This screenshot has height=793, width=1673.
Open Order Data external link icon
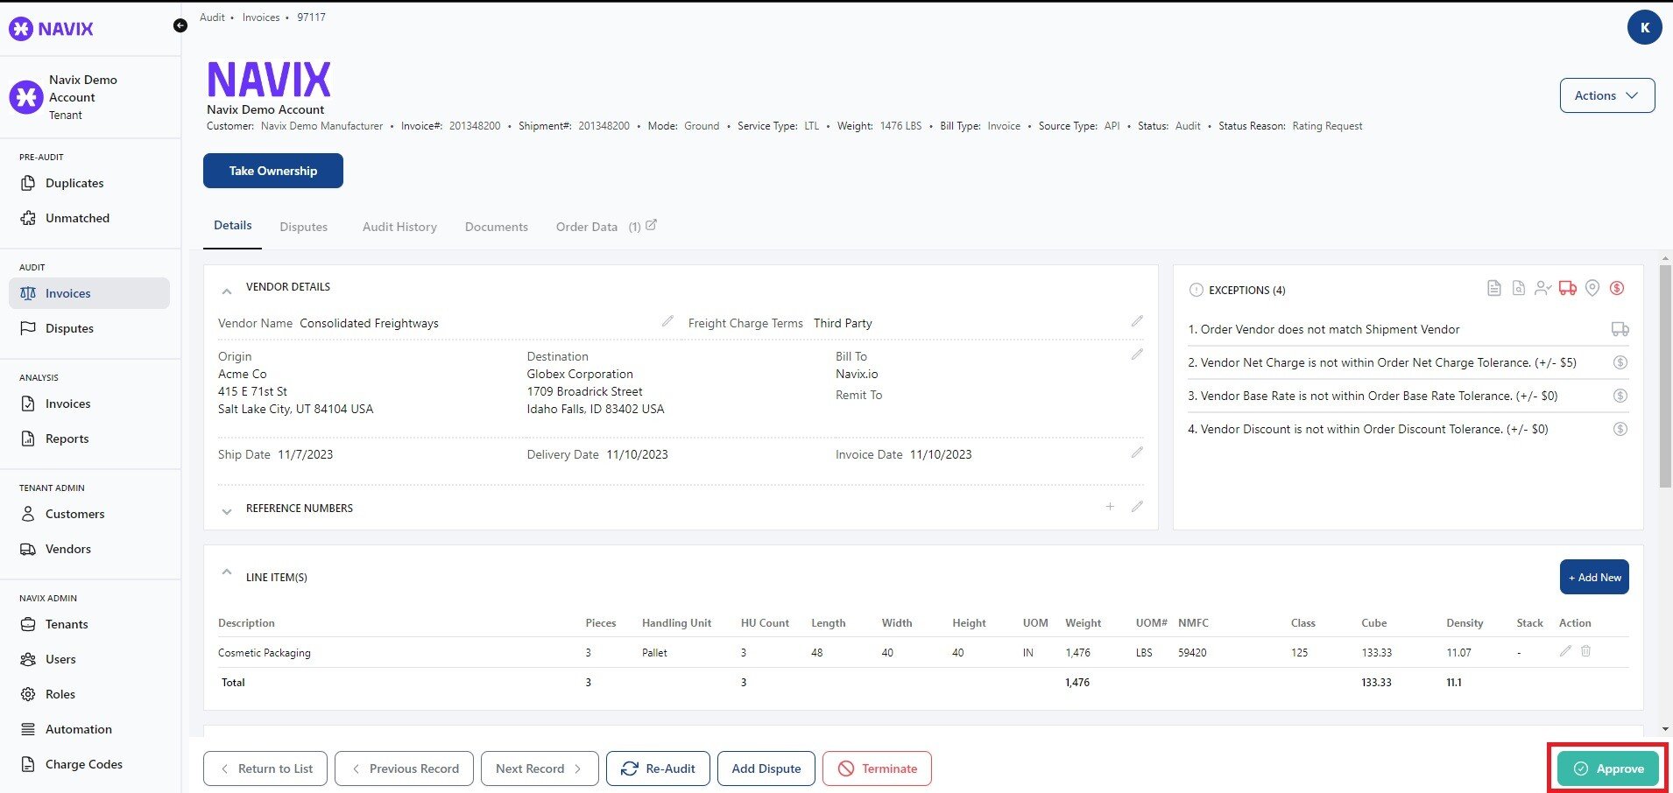click(651, 225)
